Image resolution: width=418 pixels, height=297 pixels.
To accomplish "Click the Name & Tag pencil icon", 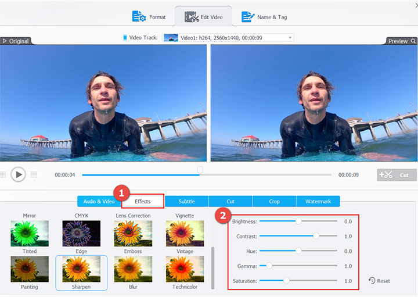I will [x=248, y=17].
